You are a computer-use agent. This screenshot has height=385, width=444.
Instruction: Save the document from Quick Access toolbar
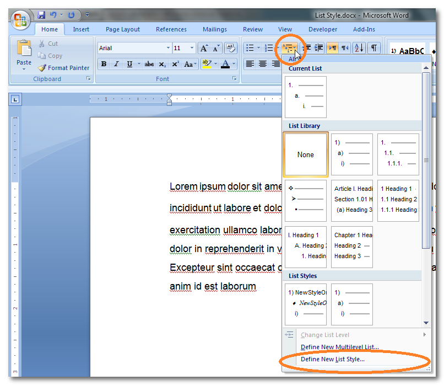(41, 15)
